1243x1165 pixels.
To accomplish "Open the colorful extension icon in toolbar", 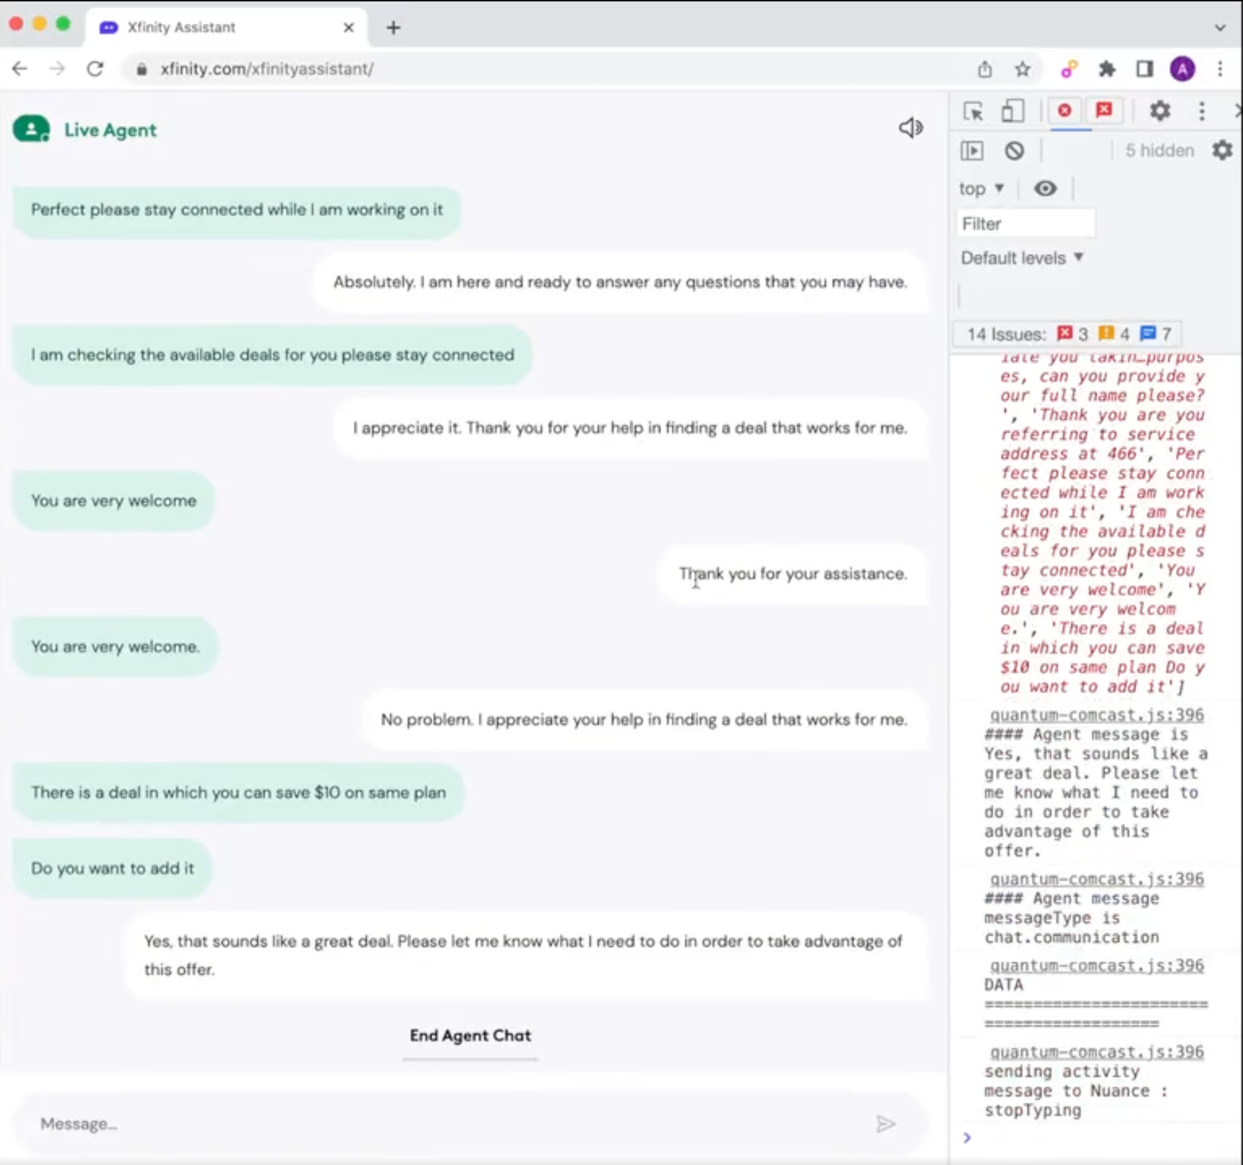I will (x=1069, y=69).
